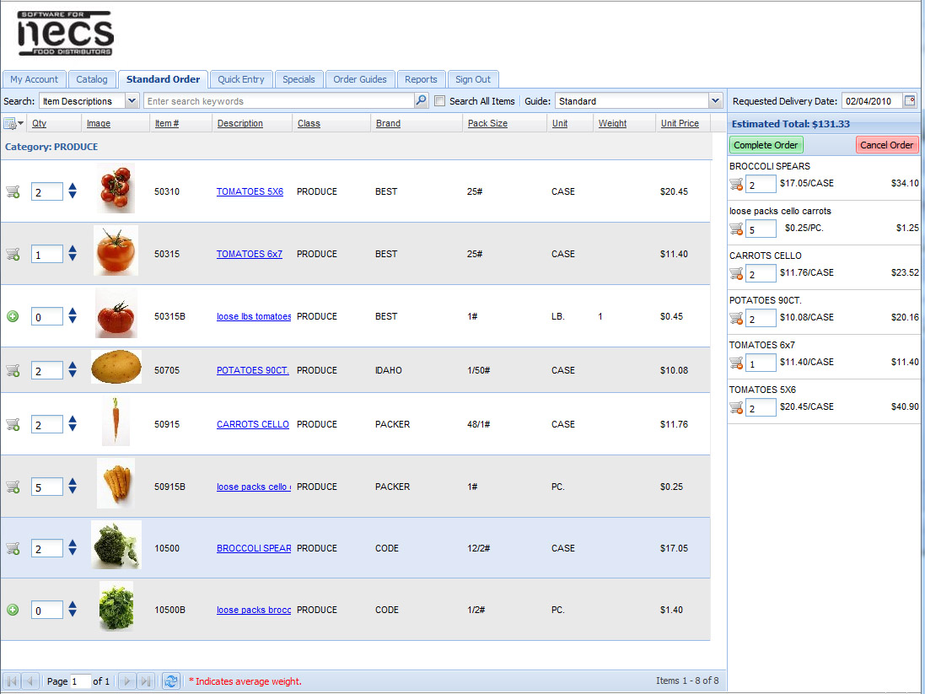The width and height of the screenshot is (925, 694).
Task: Go to previous page of items
Action: coord(30,681)
